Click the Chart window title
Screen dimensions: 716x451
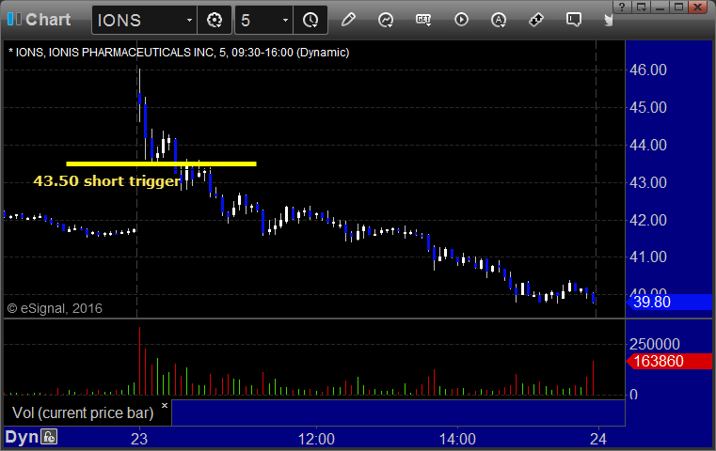[48, 20]
